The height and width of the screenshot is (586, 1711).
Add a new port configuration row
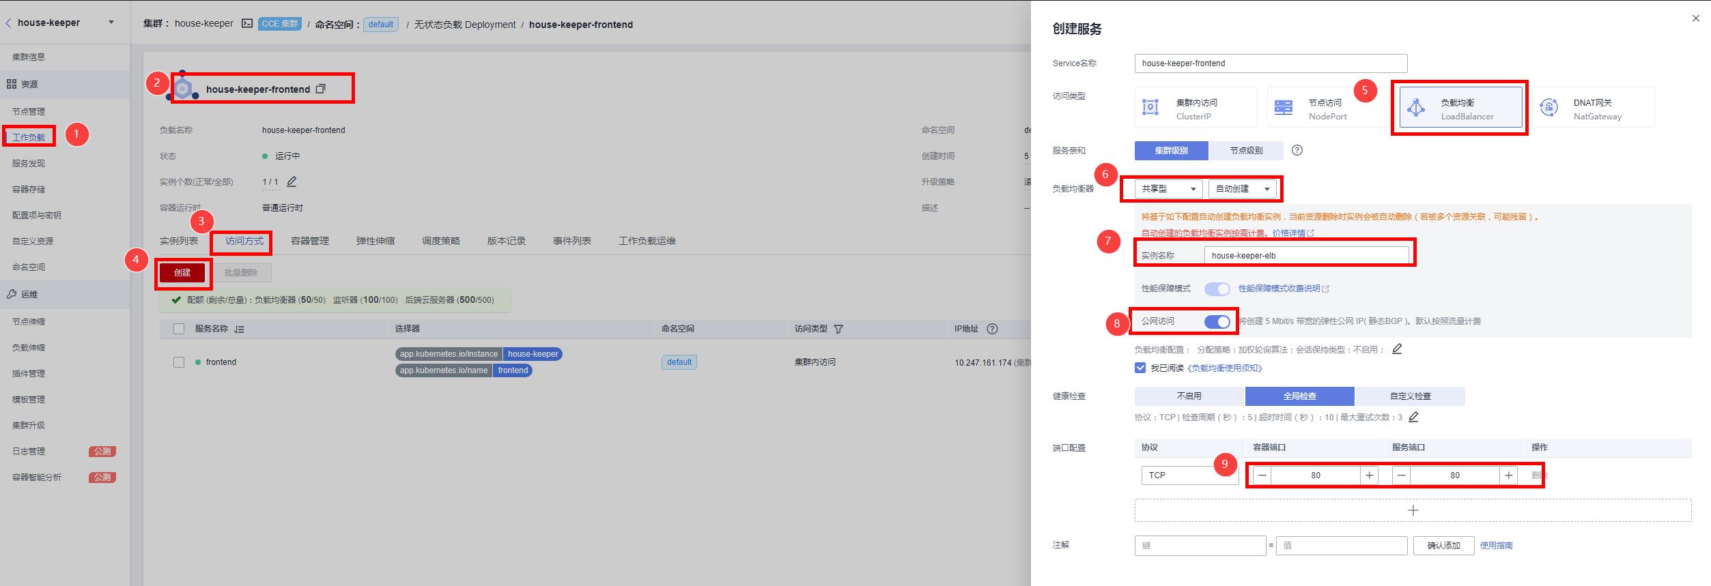point(1413,510)
